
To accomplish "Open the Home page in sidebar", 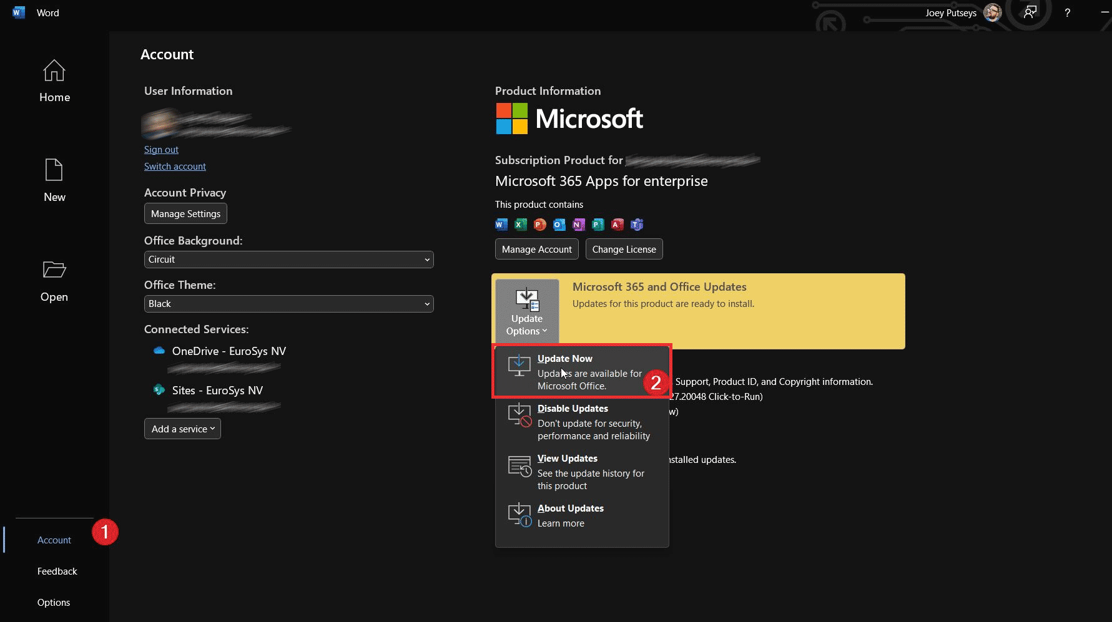I will pos(54,81).
